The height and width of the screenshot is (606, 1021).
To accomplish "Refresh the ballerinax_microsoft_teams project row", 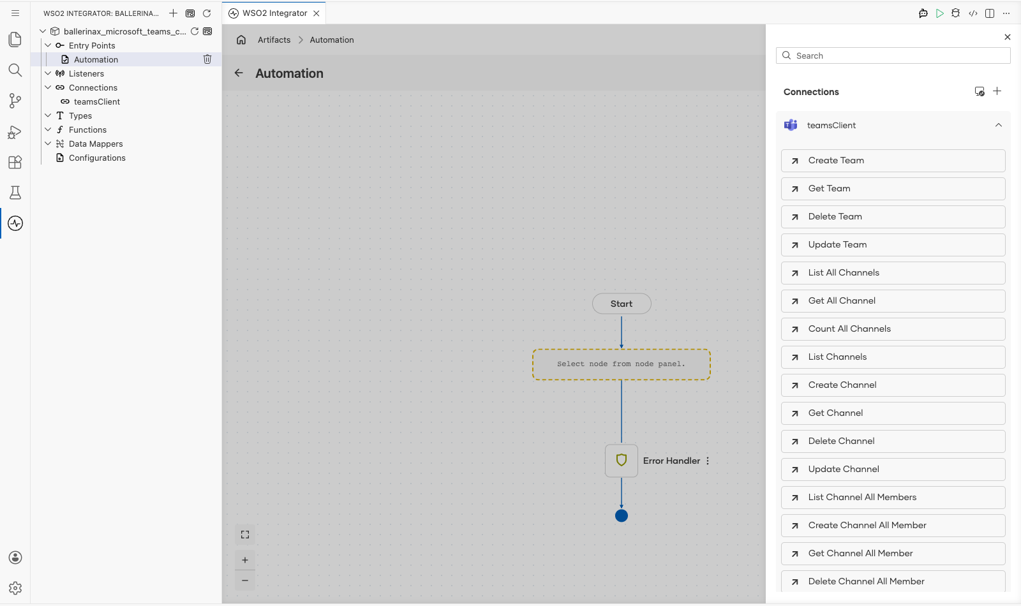I will click(x=195, y=31).
